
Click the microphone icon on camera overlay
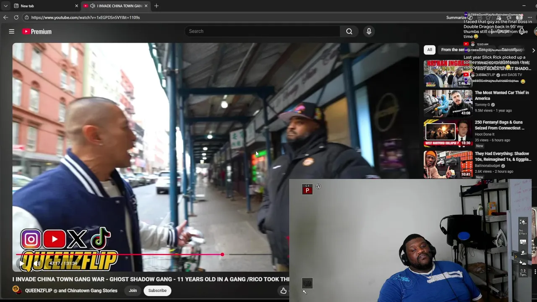(305, 292)
